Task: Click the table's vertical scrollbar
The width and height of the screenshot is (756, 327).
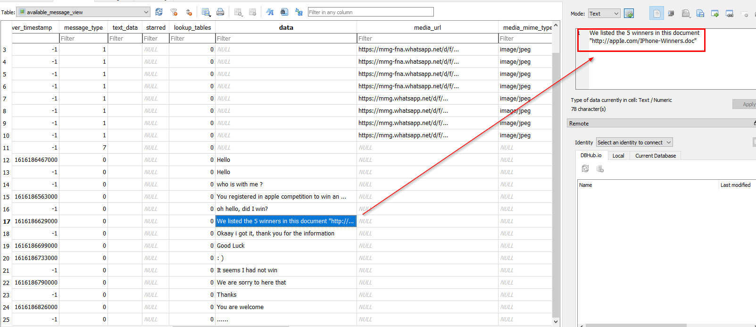Action: pyautogui.click(x=556, y=189)
